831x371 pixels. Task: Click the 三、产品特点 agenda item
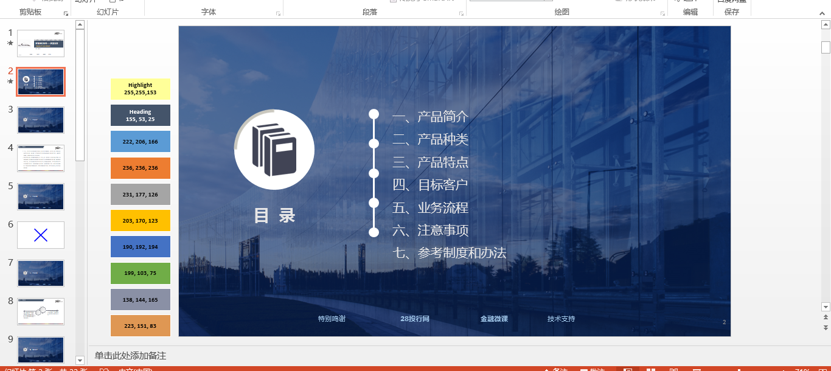pos(431,162)
